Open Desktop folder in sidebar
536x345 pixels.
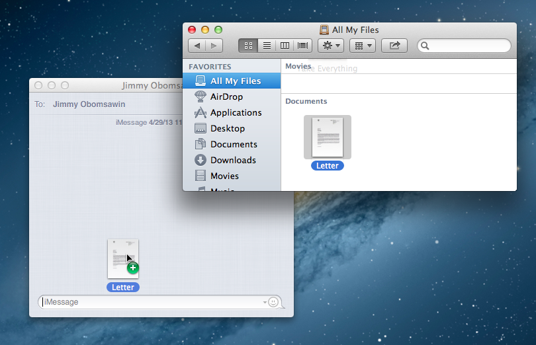point(232,128)
